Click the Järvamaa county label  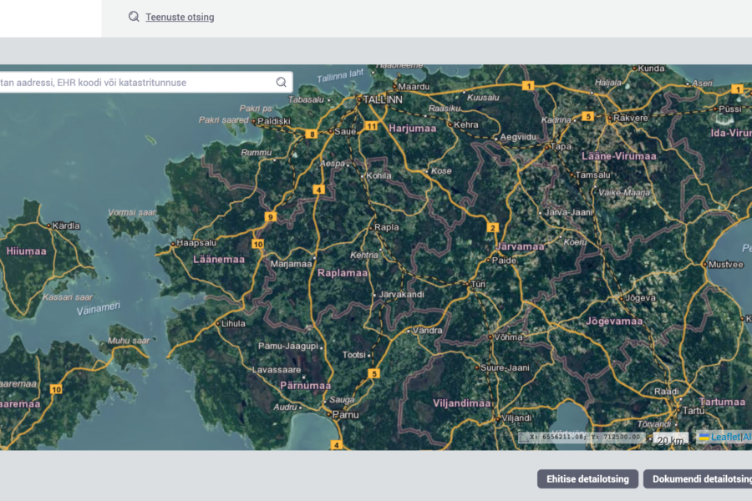(x=520, y=246)
